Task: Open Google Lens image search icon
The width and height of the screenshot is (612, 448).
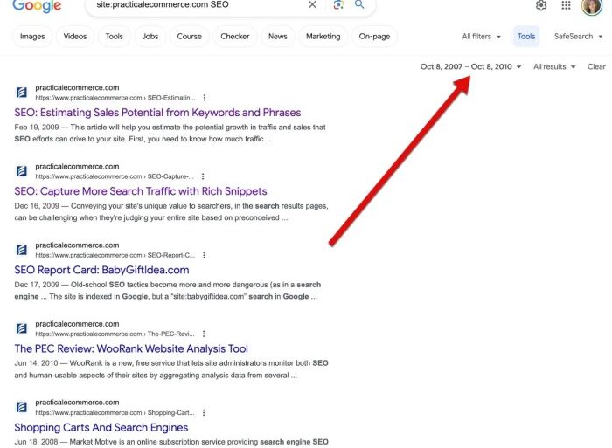Action: tap(338, 4)
